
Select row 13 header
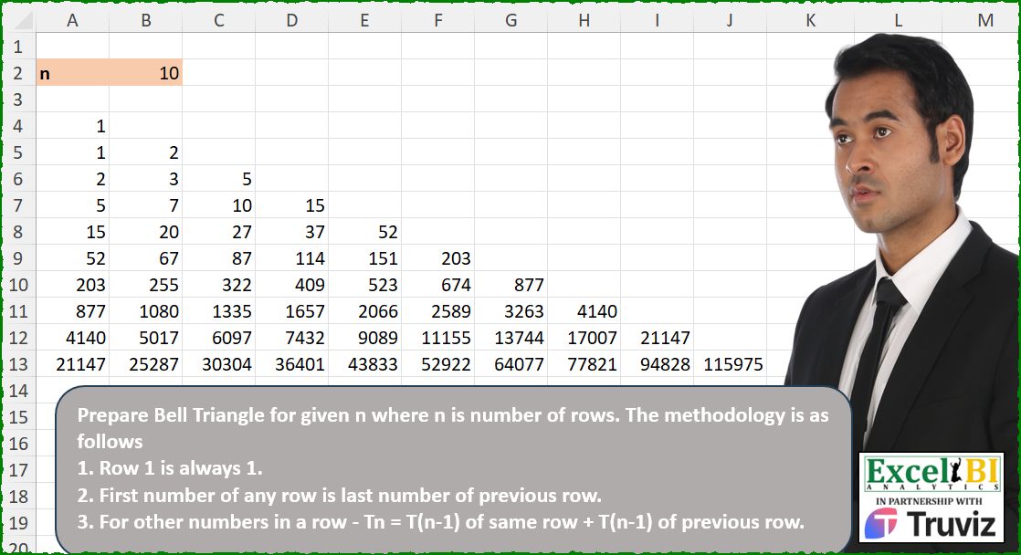click(x=18, y=363)
